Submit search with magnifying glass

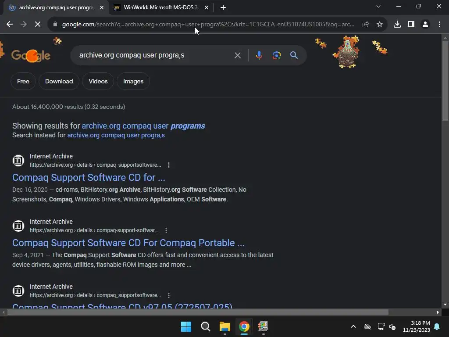tap(294, 55)
